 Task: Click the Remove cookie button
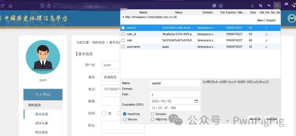coord(255,119)
